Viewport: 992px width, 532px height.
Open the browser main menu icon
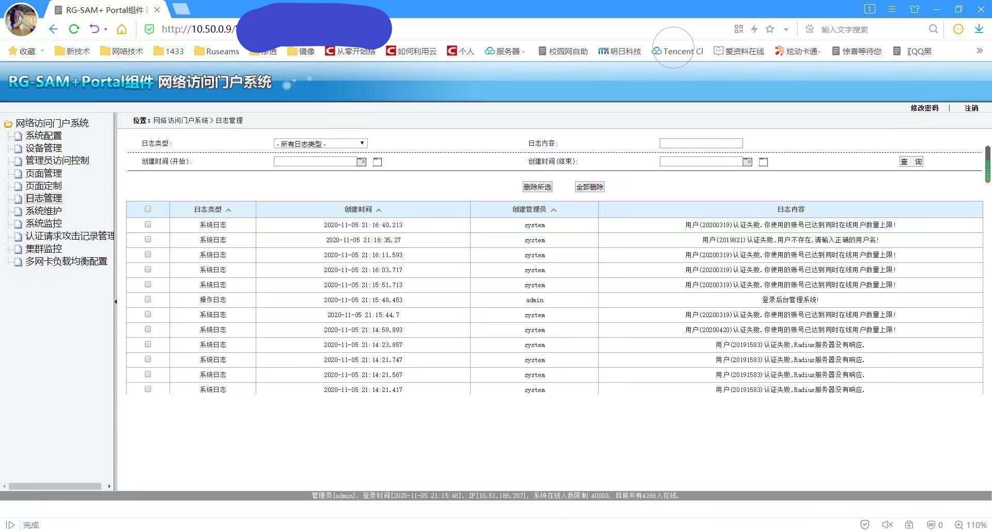pos(892,9)
